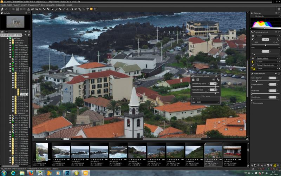Toggle the checkmark icon in Development settings
The height and width of the screenshot is (176, 281).
[214, 80]
